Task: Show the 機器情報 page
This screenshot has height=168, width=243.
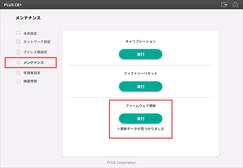Action: pos(30,81)
